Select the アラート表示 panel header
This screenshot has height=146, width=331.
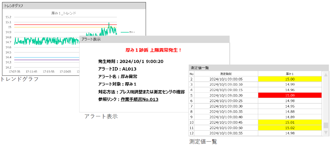[154, 39]
